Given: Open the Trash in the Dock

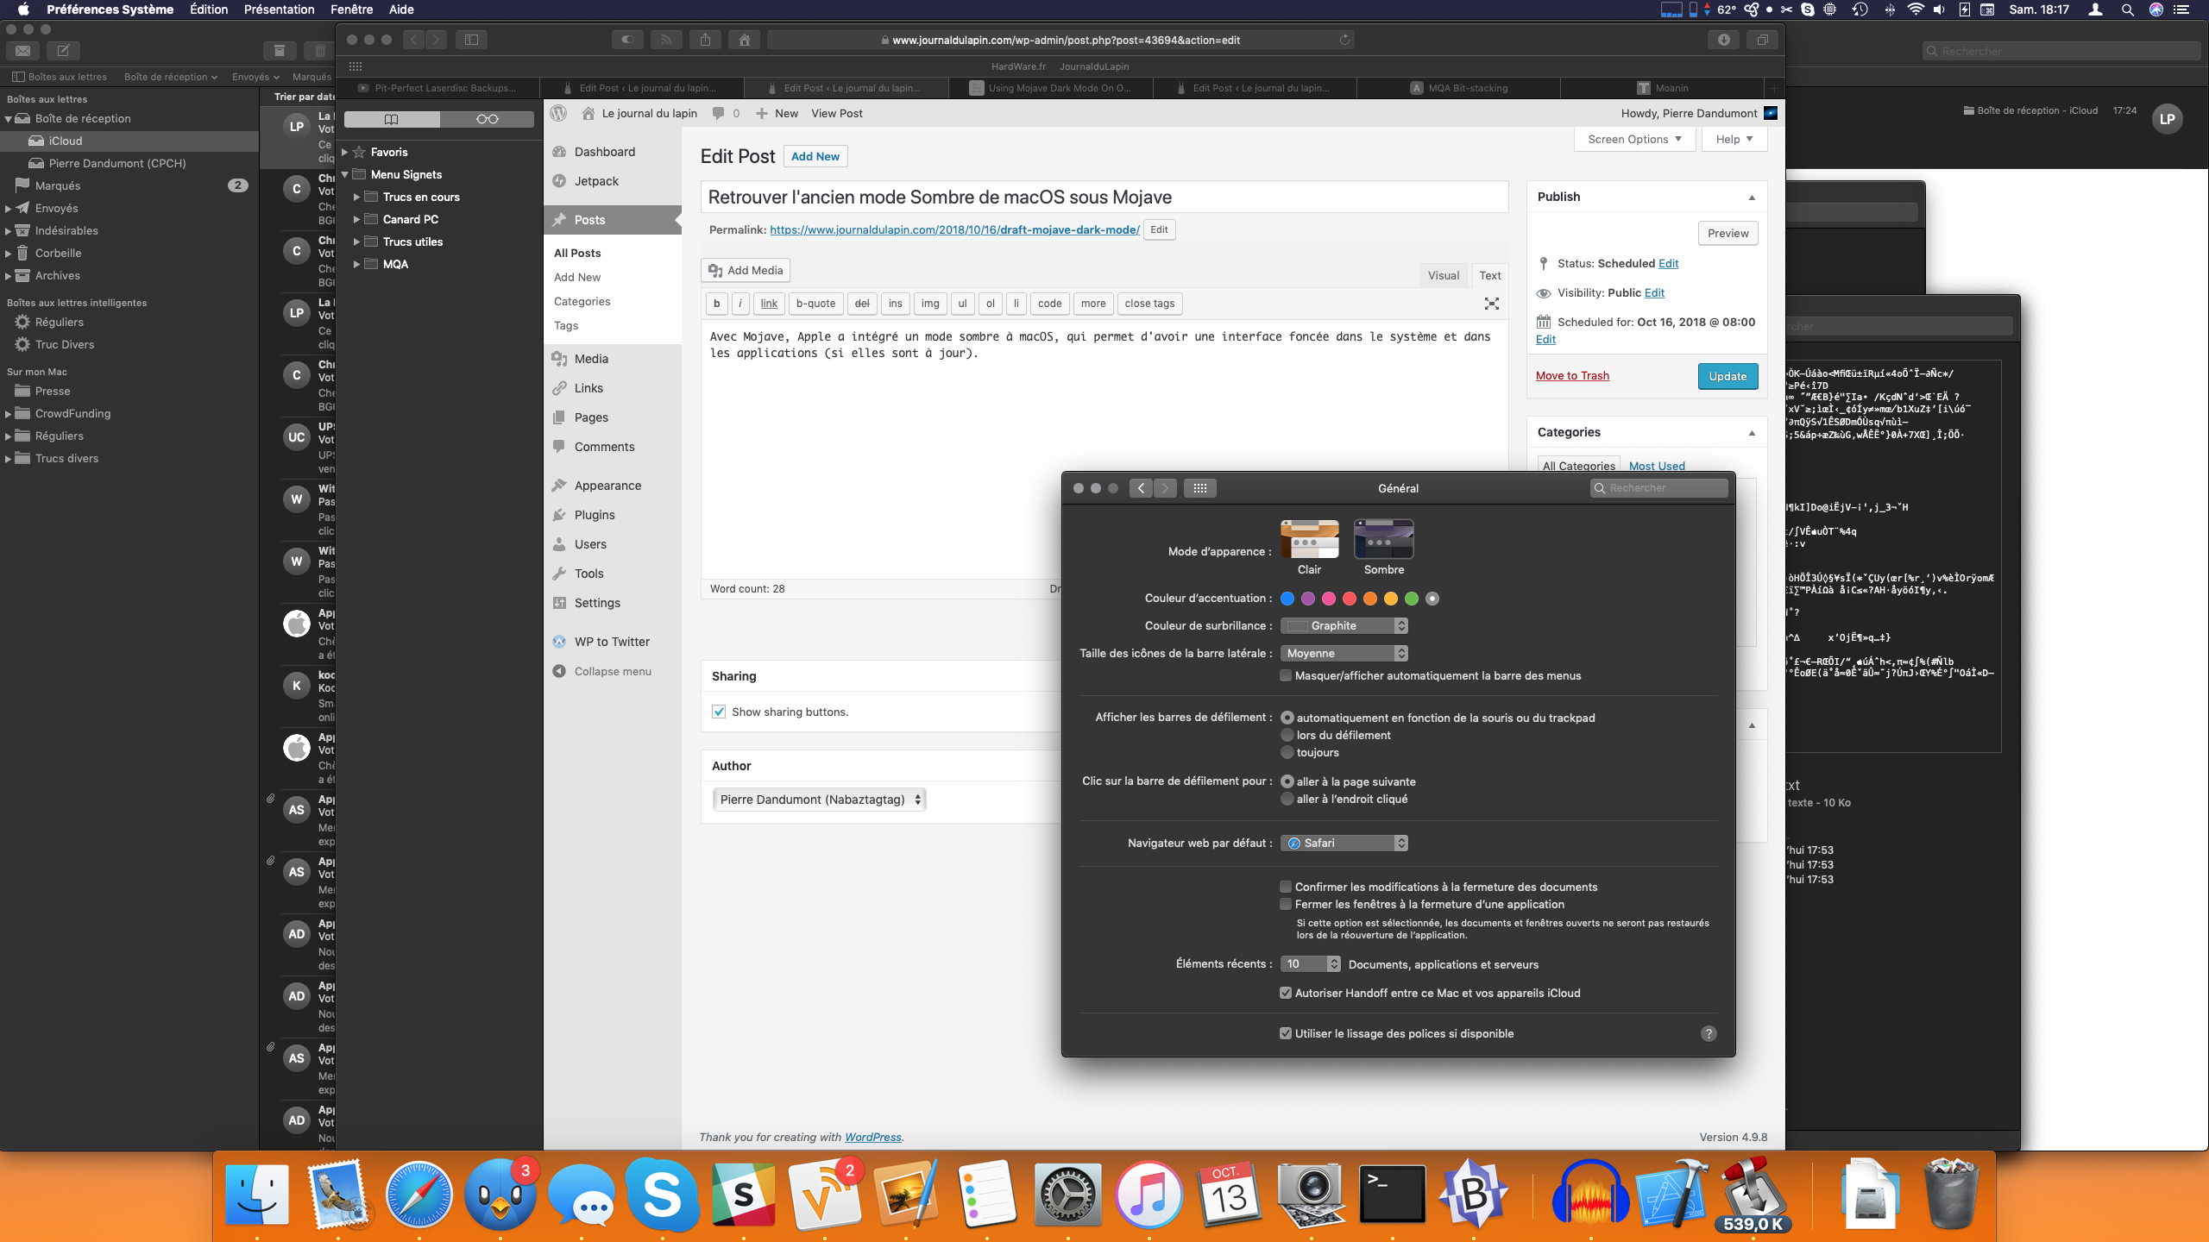Looking at the screenshot, I should tap(1951, 1195).
